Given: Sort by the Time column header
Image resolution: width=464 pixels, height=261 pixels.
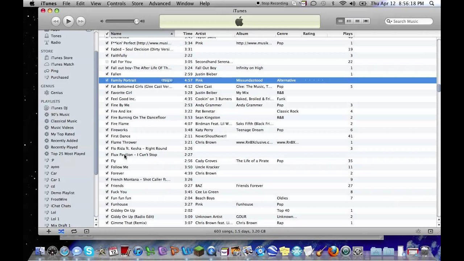Looking at the screenshot, I should coord(184,34).
